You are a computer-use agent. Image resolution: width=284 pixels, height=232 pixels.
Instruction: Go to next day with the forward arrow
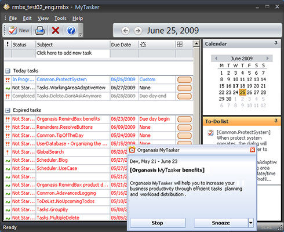point(138,31)
